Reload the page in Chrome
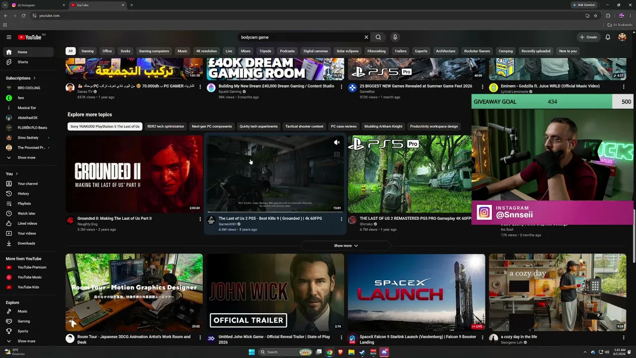The height and width of the screenshot is (358, 636). click(x=23, y=15)
